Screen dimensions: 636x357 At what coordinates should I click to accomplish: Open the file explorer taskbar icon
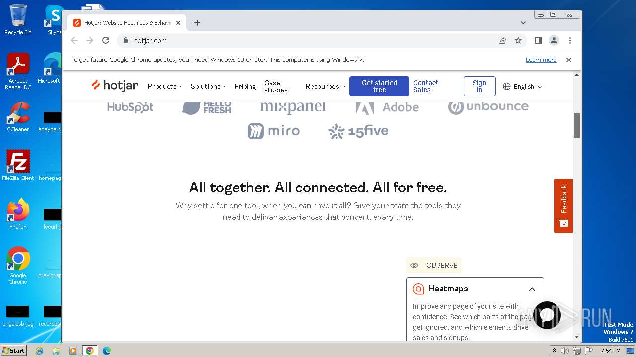tap(56, 351)
